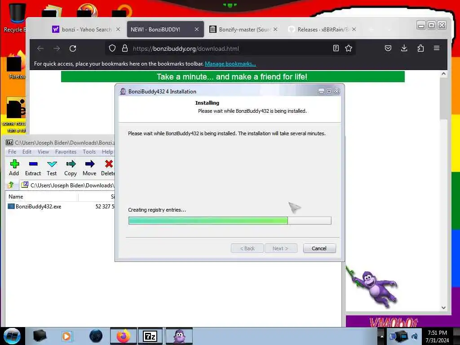The image size is (460, 345).
Task: Close the NEW! - BonziBUDDY! tab
Action: 197,29
